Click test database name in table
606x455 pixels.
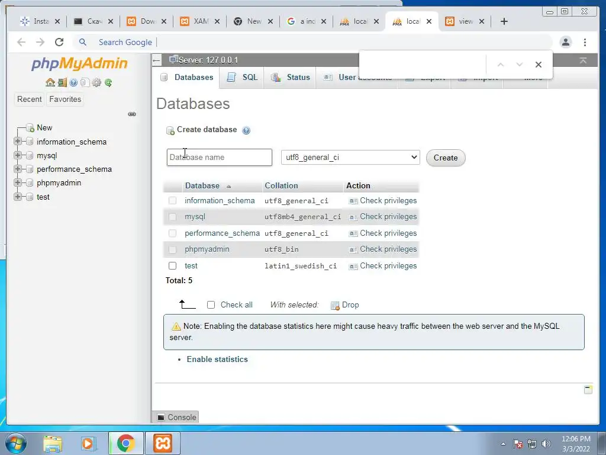(x=191, y=266)
